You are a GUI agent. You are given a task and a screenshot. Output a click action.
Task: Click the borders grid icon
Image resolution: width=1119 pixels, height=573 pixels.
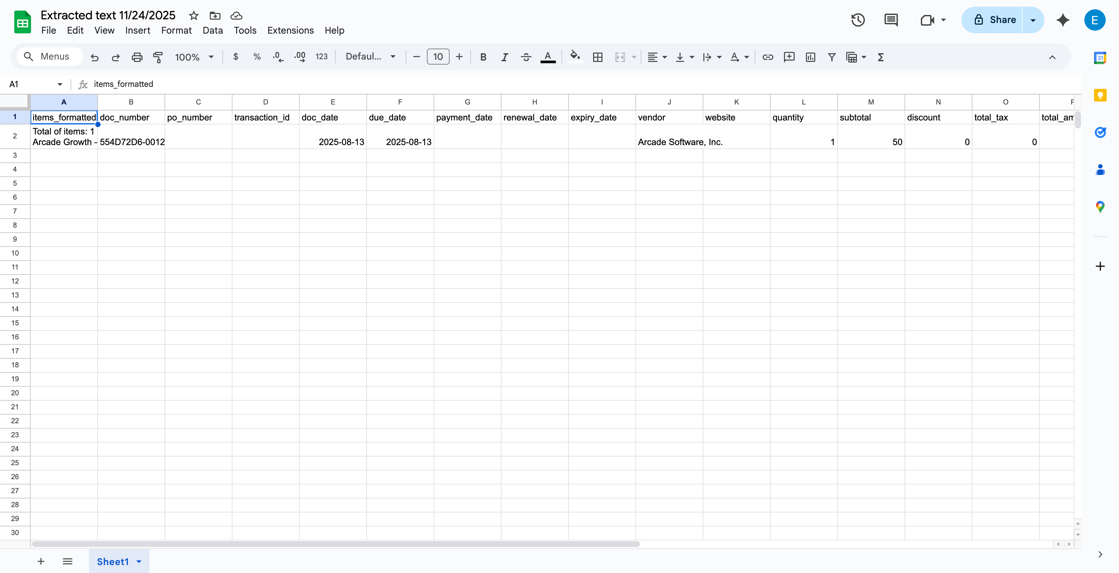598,57
